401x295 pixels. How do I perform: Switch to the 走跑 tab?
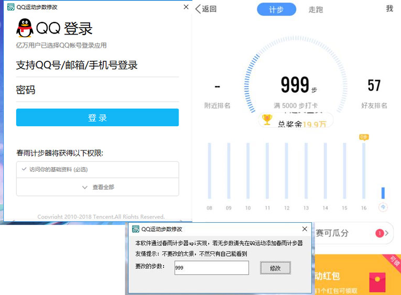[316, 9]
